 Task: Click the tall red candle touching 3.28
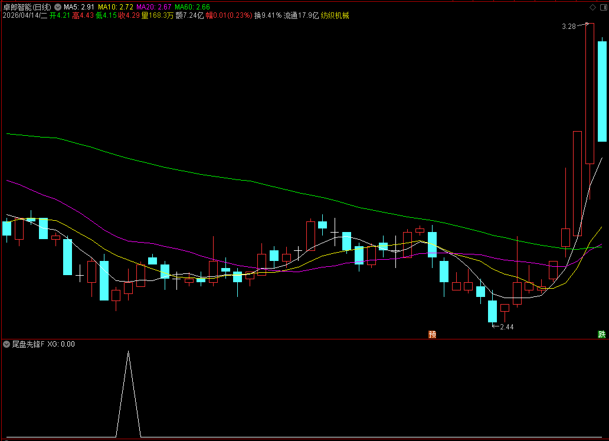tap(590, 94)
